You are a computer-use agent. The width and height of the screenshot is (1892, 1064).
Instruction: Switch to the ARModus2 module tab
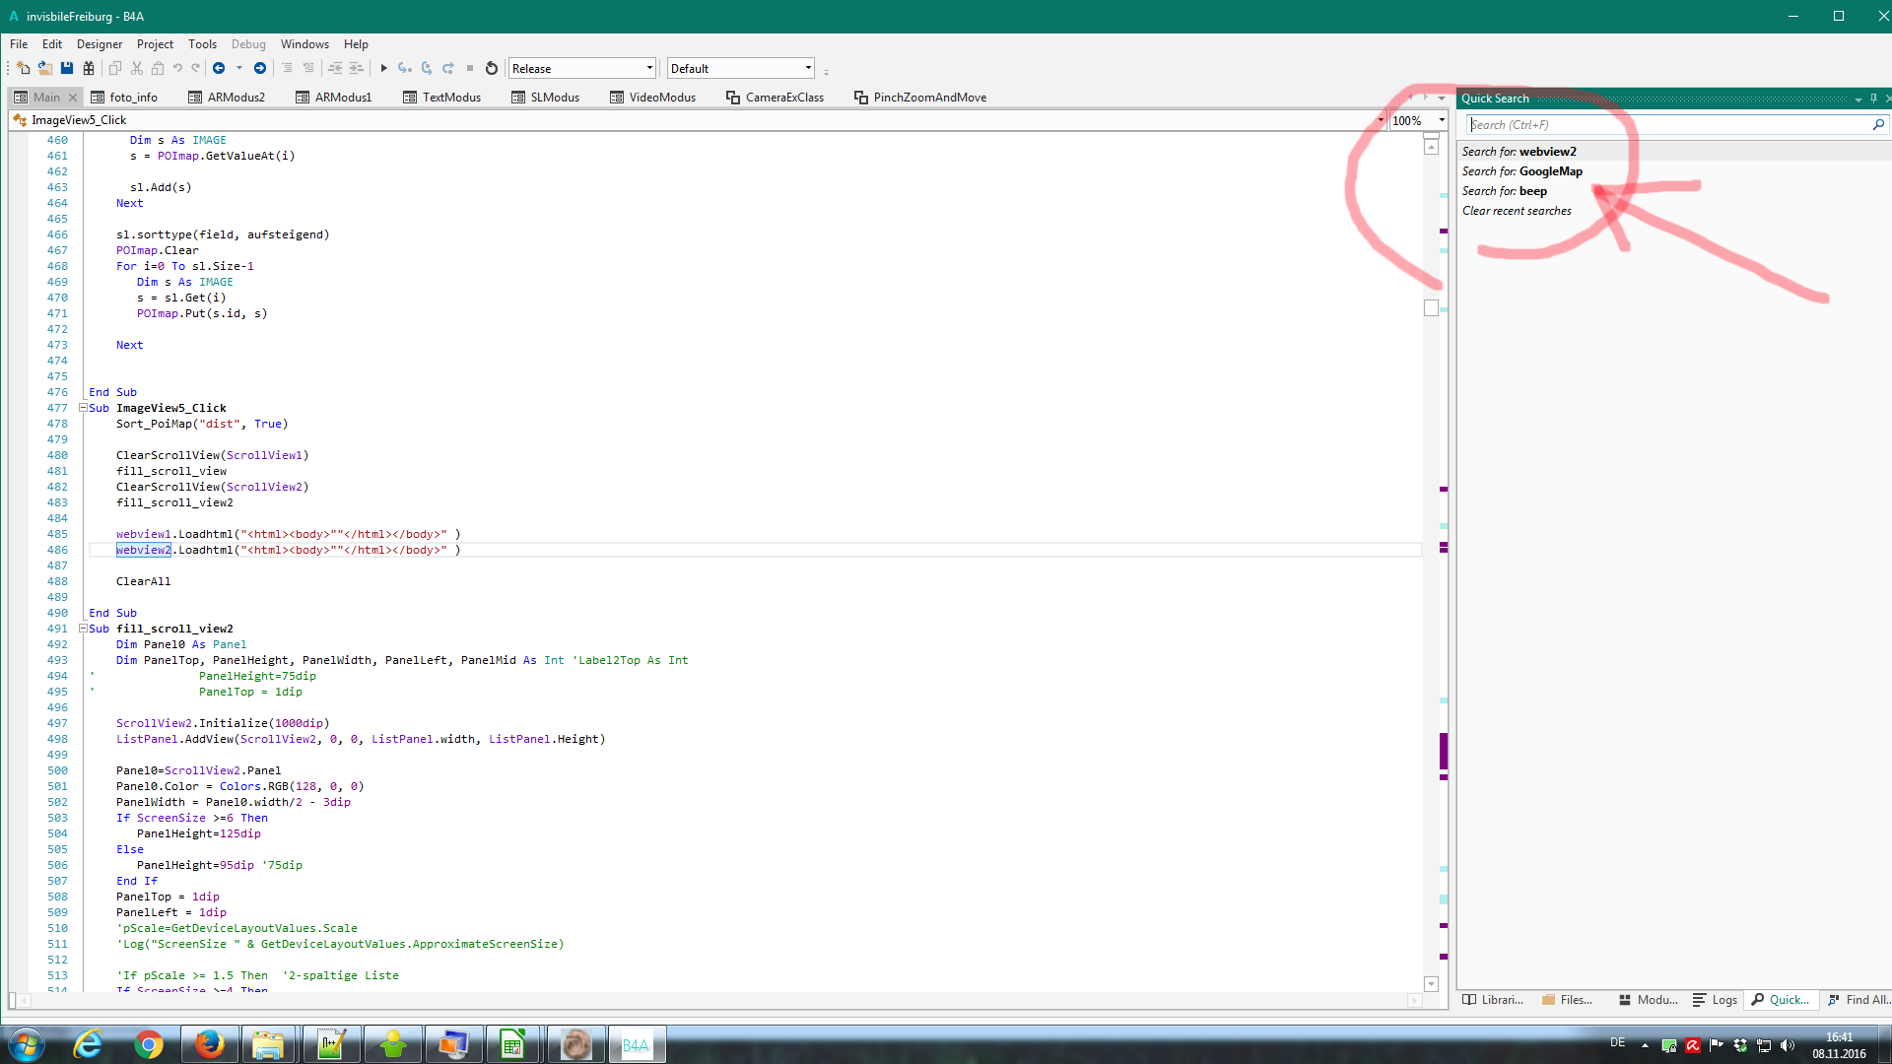click(236, 97)
